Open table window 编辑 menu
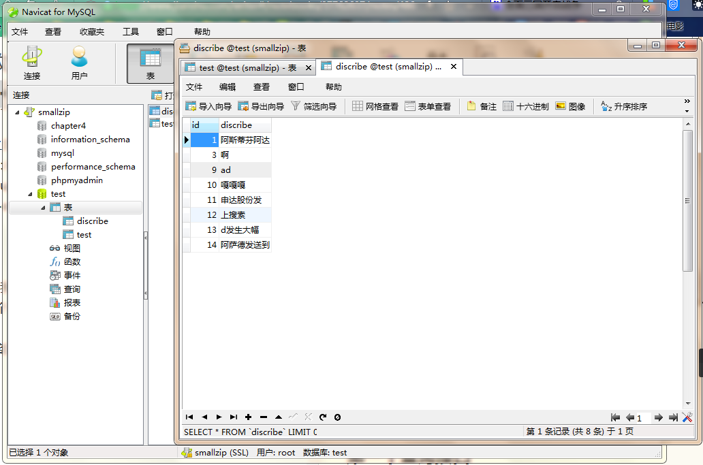This screenshot has width=703, height=465. (228, 87)
